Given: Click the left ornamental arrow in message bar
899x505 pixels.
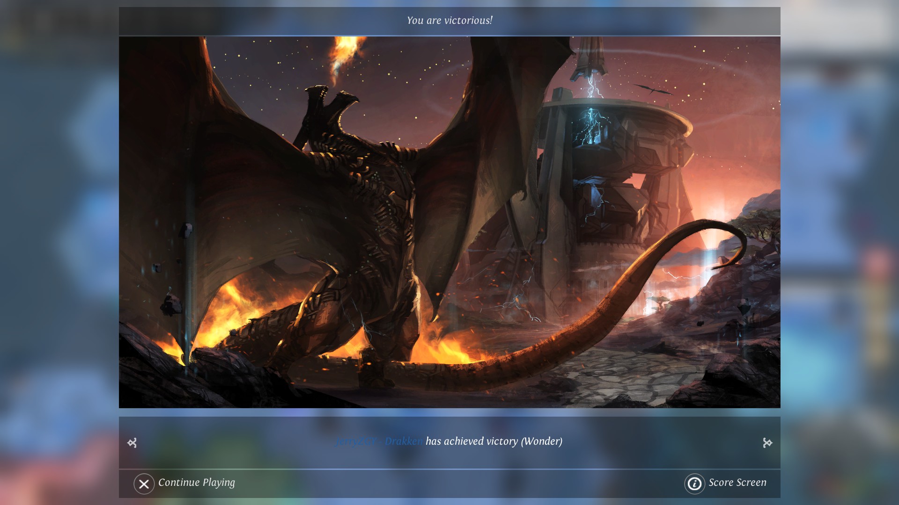Looking at the screenshot, I should click(x=132, y=443).
